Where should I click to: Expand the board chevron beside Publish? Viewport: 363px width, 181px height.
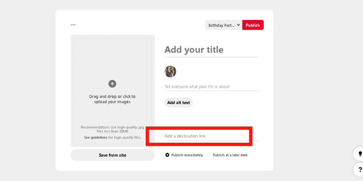pos(238,25)
